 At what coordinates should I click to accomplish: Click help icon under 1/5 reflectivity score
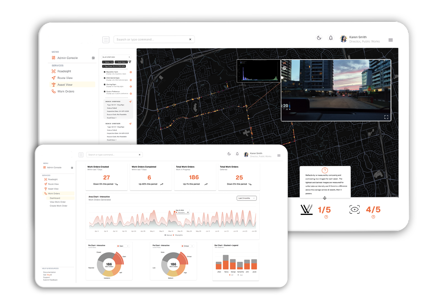326,217
